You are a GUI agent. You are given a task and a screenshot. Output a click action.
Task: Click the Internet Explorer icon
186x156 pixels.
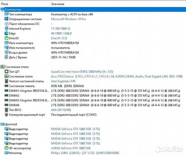[6, 29]
